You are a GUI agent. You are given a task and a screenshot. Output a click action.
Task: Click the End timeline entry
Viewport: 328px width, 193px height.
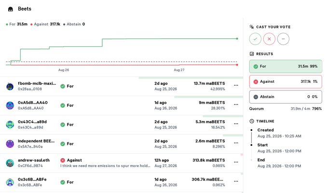(x=279, y=163)
